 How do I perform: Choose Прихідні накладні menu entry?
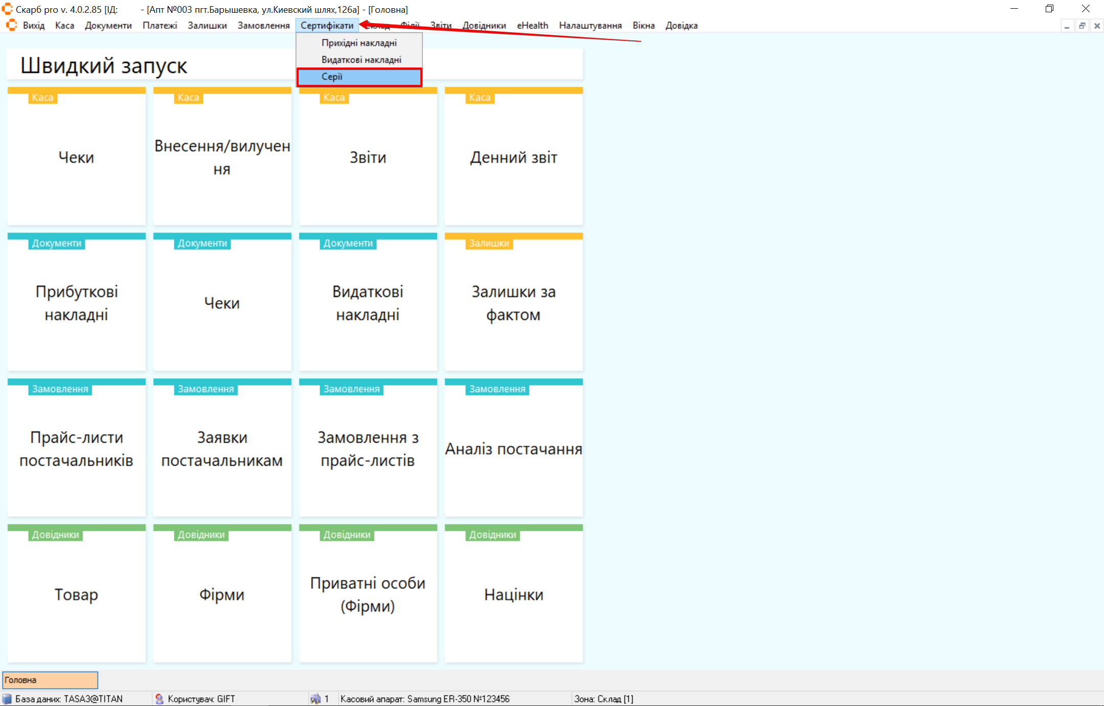[x=359, y=43]
